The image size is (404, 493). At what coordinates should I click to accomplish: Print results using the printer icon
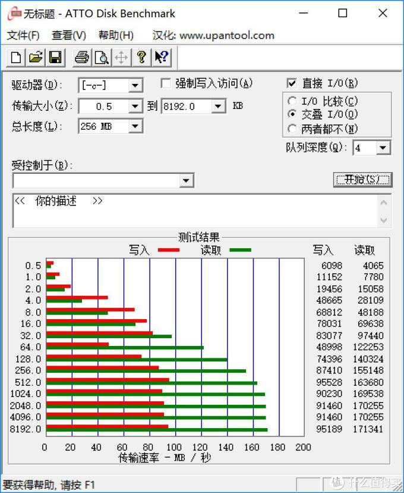(x=82, y=58)
